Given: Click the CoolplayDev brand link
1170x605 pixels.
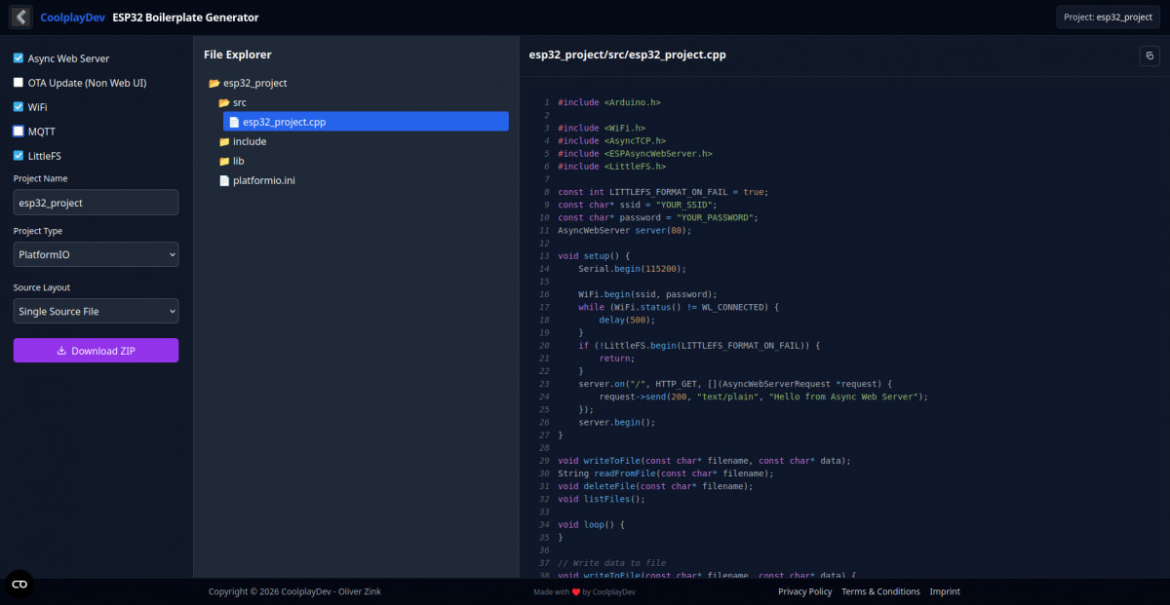Looking at the screenshot, I should [x=72, y=18].
